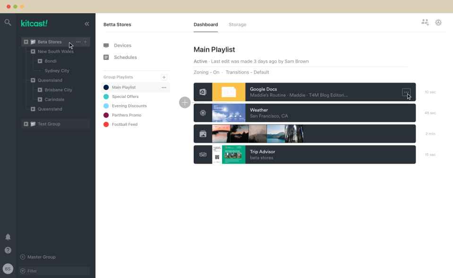The width and height of the screenshot is (453, 278).
Task: Click the Google Docs app type icon
Action: [x=203, y=92]
